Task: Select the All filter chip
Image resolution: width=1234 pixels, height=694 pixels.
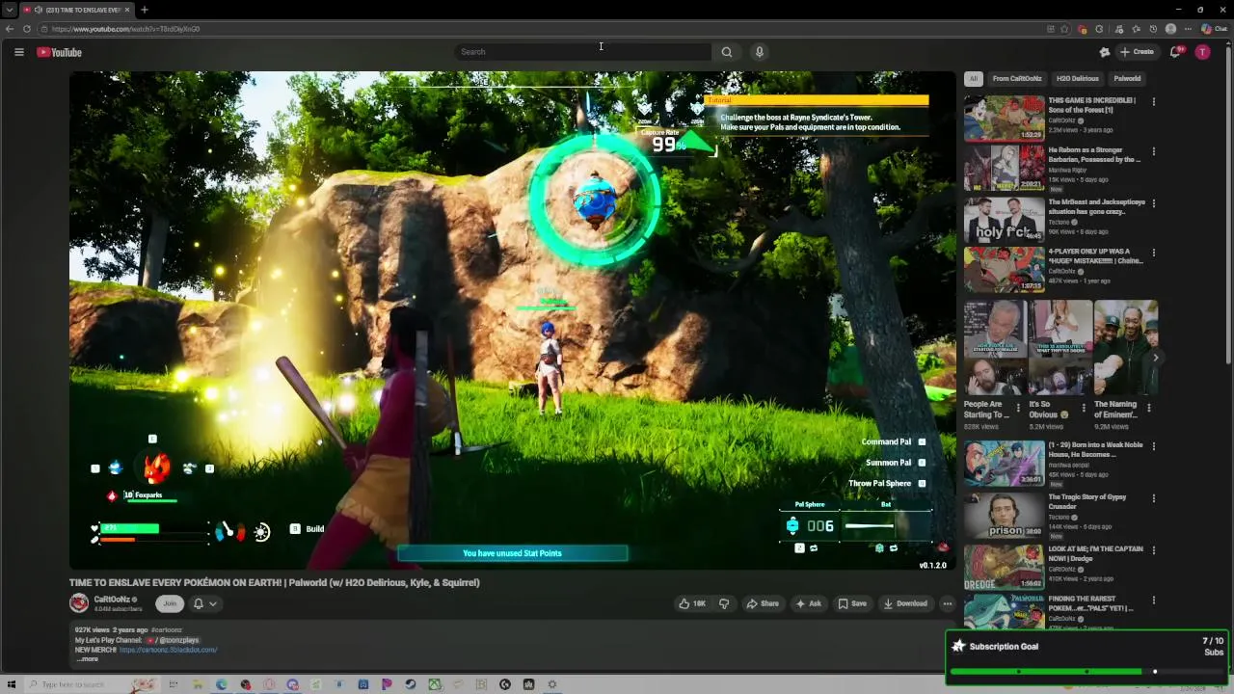Action: [x=974, y=78]
